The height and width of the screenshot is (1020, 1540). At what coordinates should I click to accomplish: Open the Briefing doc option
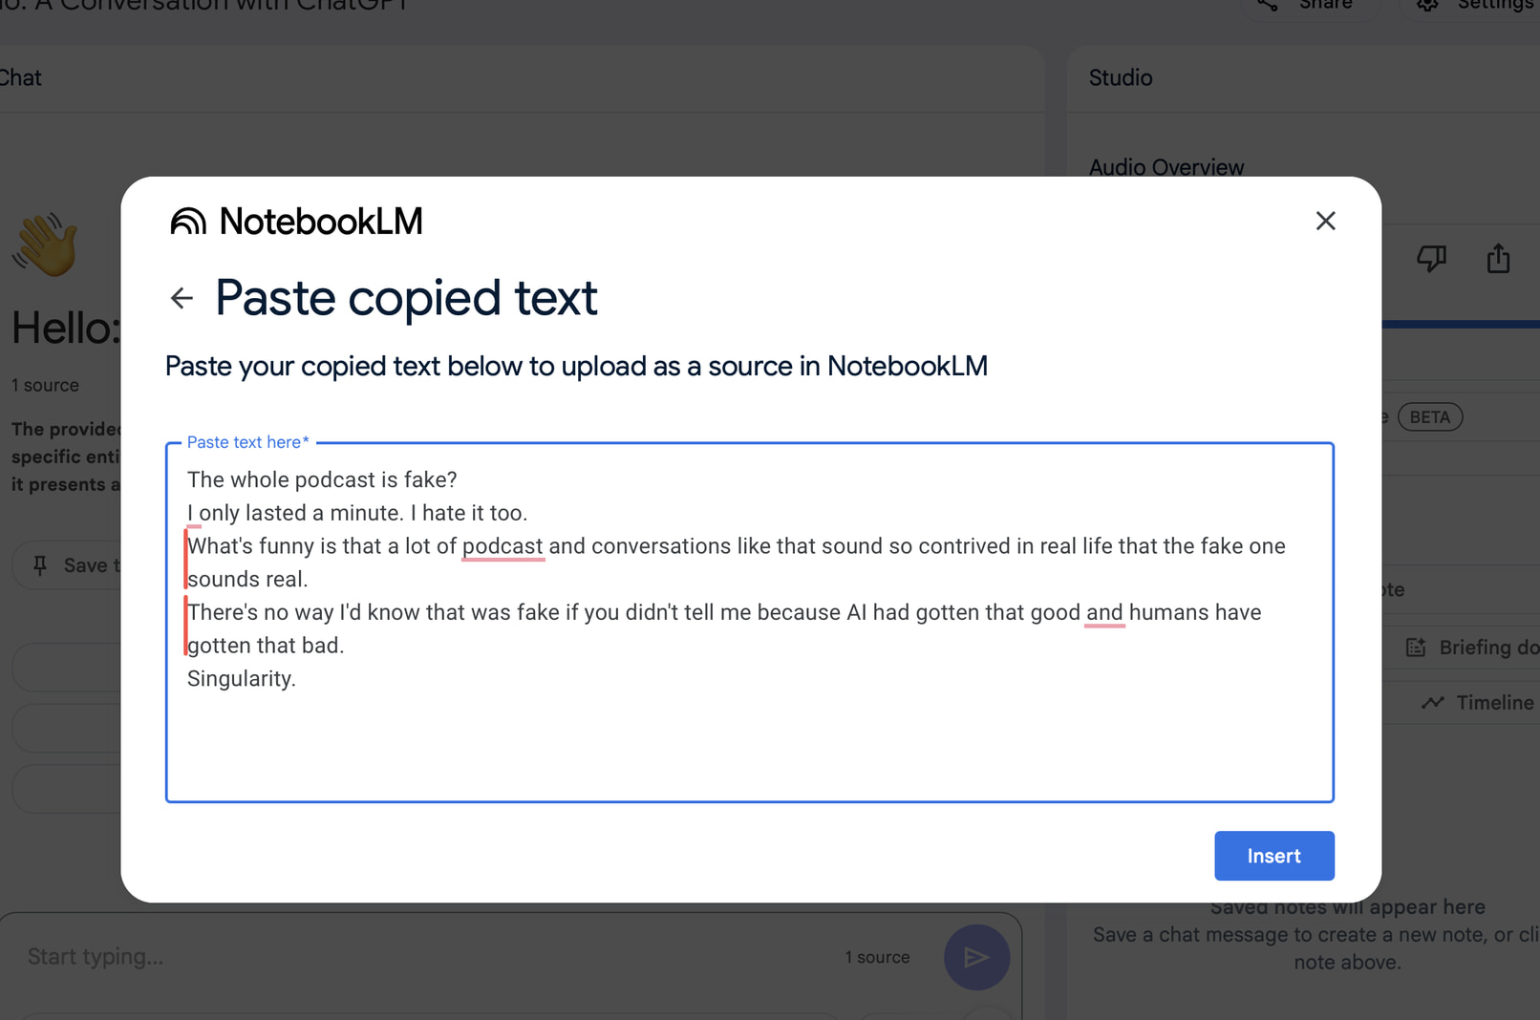click(1471, 648)
